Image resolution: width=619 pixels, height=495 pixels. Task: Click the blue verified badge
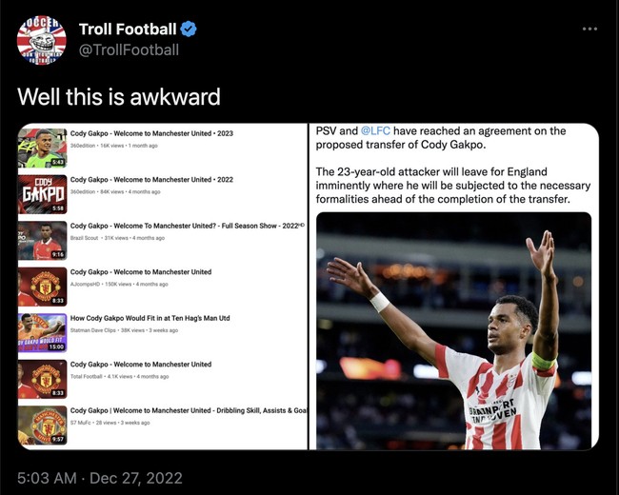188,30
